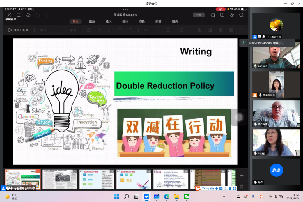Open slide grid overview icon
303x202 pixels.
click(x=242, y=187)
